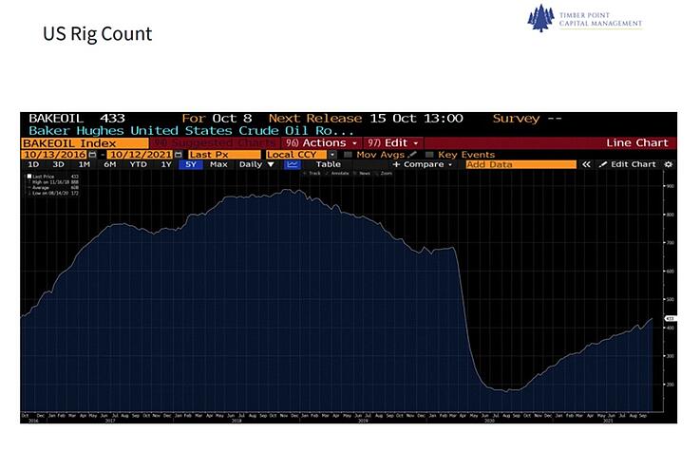Click the Low on 08/14/20 legend entry

pyautogui.click(x=55, y=193)
